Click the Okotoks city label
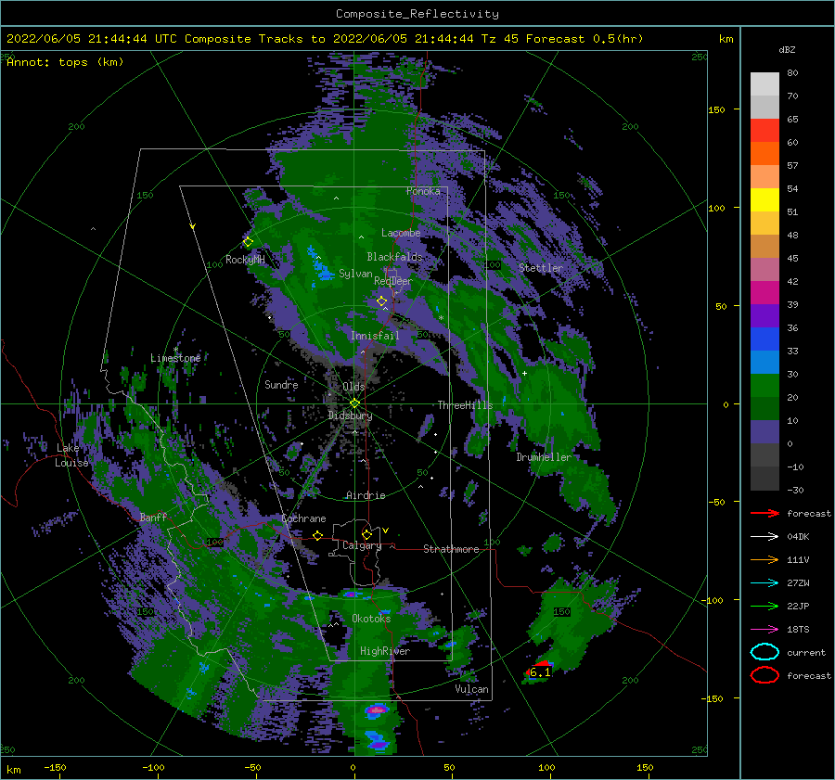This screenshot has height=780, width=835. (x=371, y=618)
